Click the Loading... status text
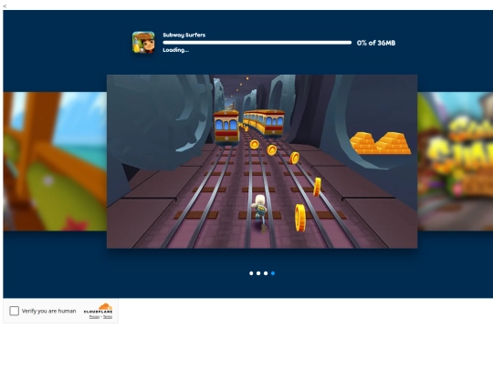Image resolution: width=493 pixels, height=369 pixels. point(176,50)
